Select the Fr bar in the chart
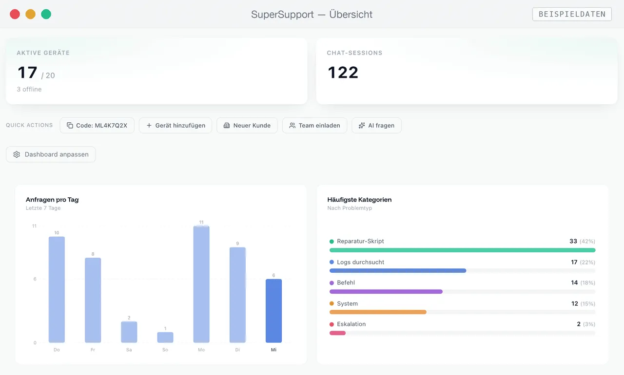This screenshot has height=375, width=624. tap(93, 300)
